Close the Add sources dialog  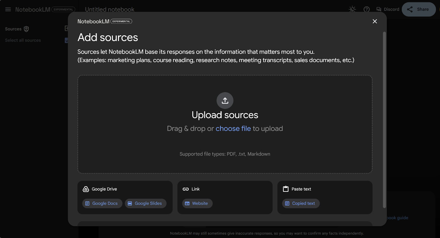375,21
